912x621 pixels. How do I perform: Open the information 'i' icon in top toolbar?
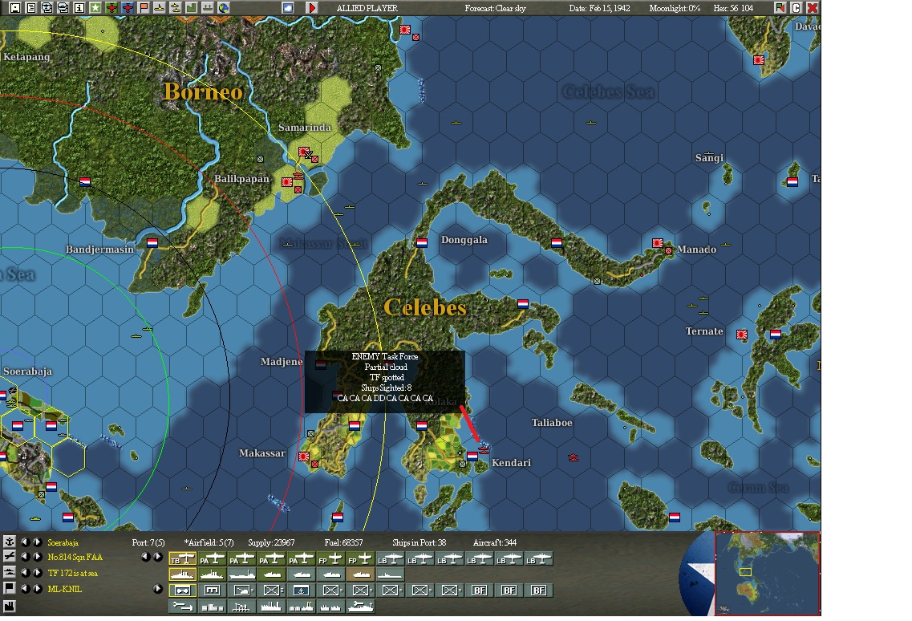79,7
